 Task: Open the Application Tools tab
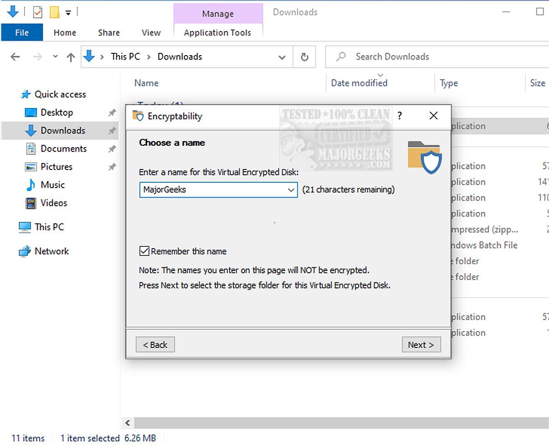(217, 32)
